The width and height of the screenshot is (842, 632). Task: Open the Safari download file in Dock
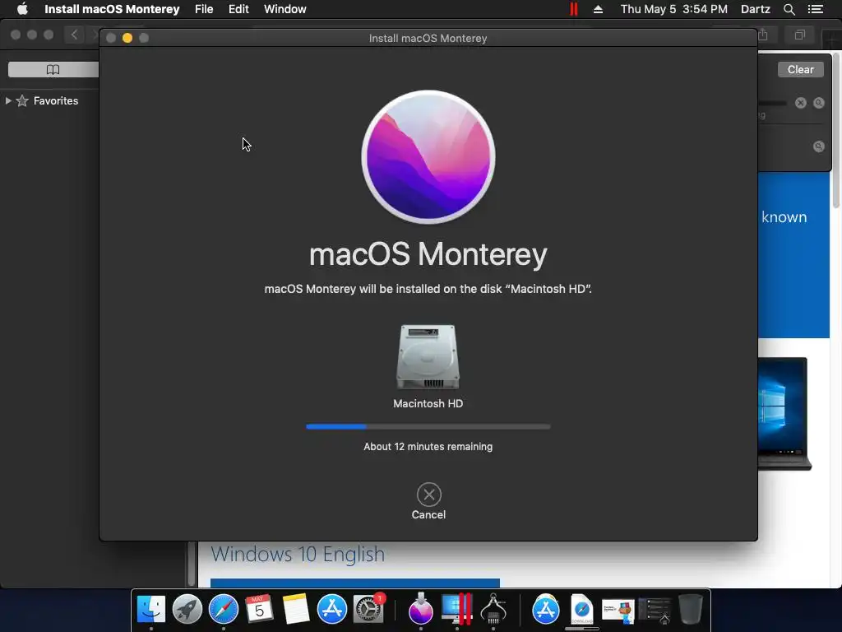(581, 610)
